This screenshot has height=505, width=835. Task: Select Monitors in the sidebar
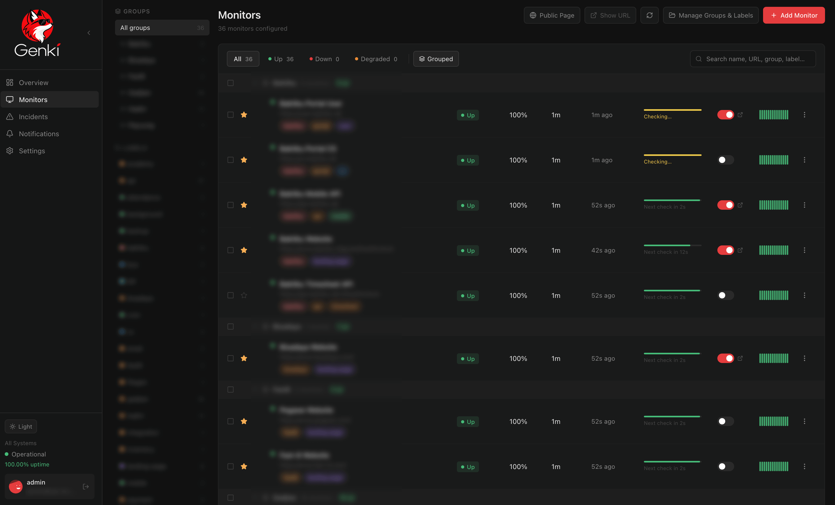[50, 99]
